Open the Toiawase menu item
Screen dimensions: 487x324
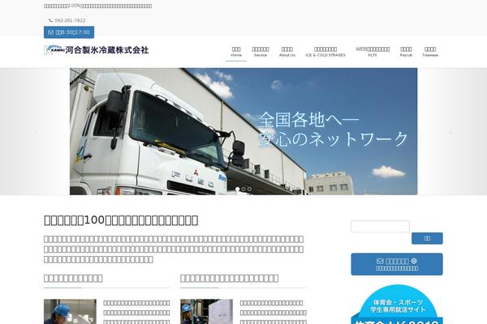coord(430,52)
